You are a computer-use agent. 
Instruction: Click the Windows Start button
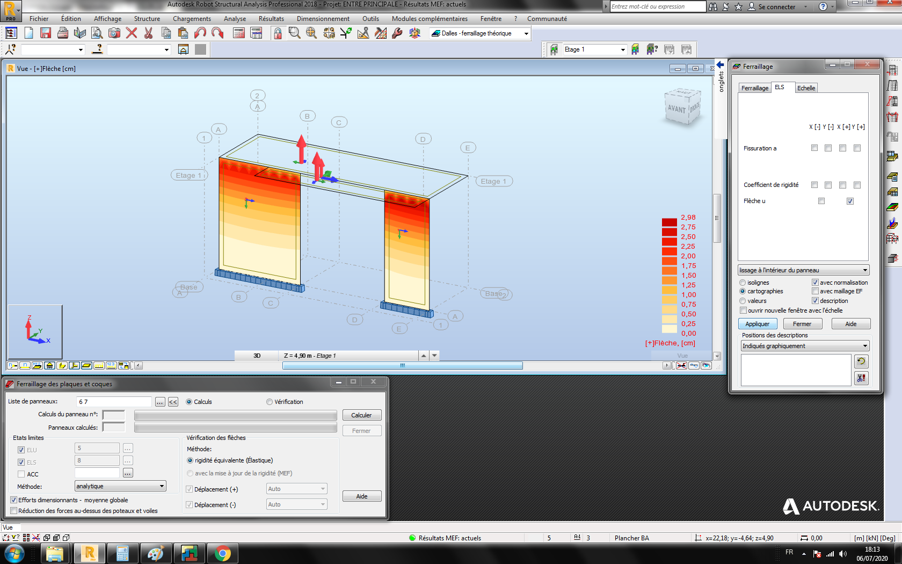[x=14, y=553]
